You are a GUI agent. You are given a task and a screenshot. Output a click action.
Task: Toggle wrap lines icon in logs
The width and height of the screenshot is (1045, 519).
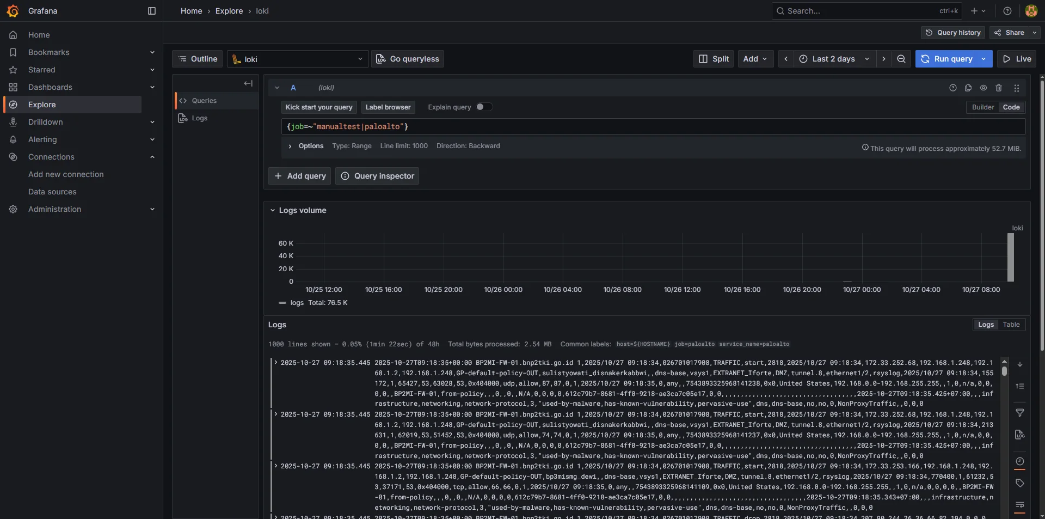pyautogui.click(x=1020, y=505)
